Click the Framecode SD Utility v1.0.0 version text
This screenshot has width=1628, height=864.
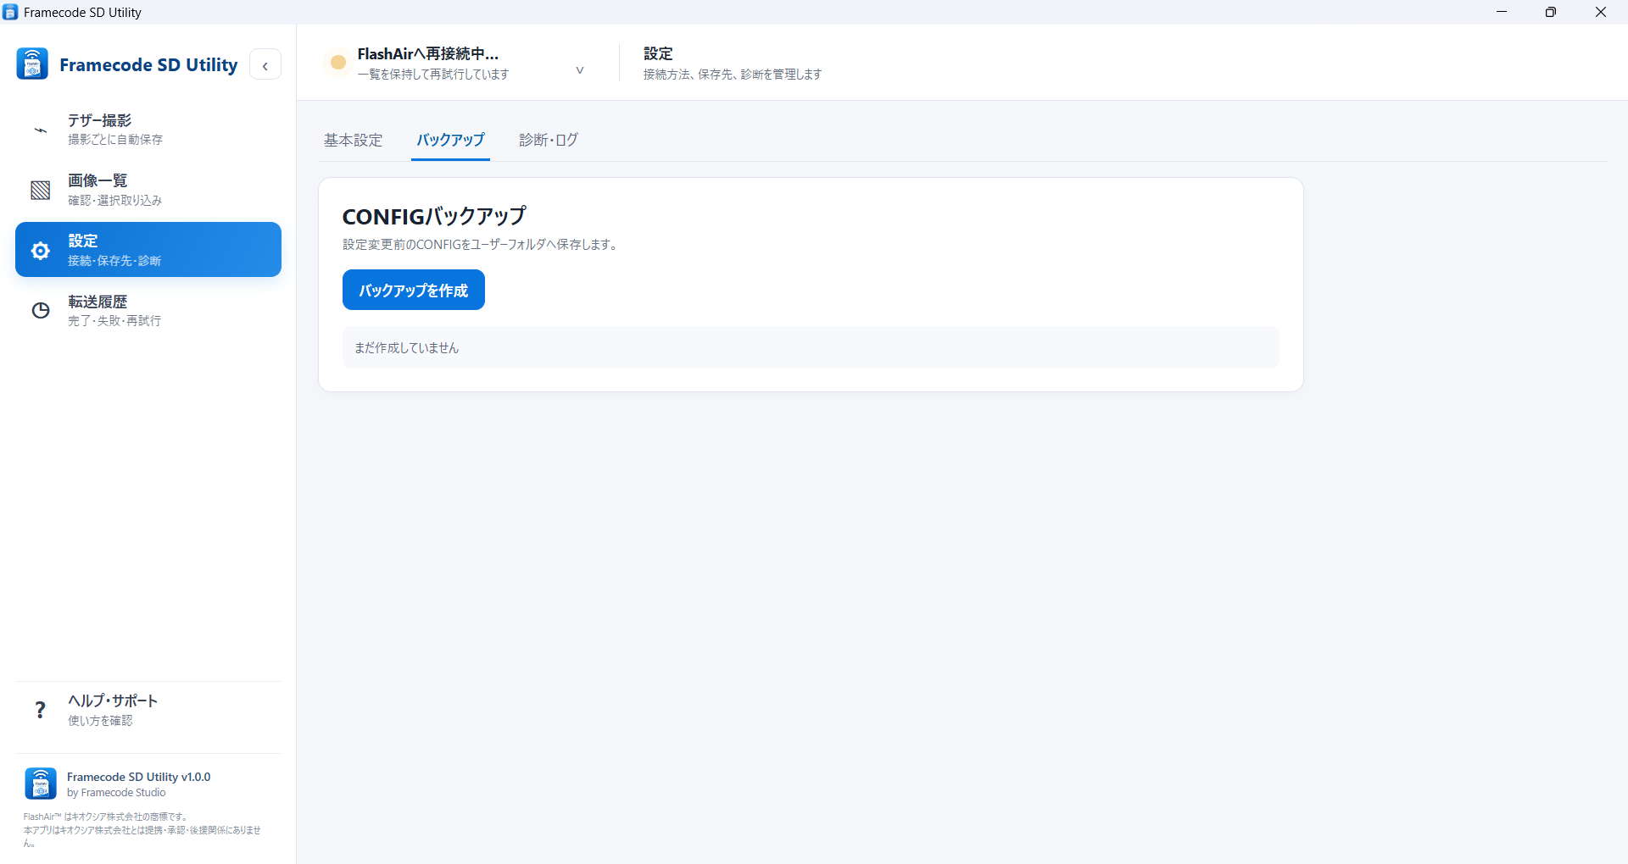pyautogui.click(x=139, y=777)
